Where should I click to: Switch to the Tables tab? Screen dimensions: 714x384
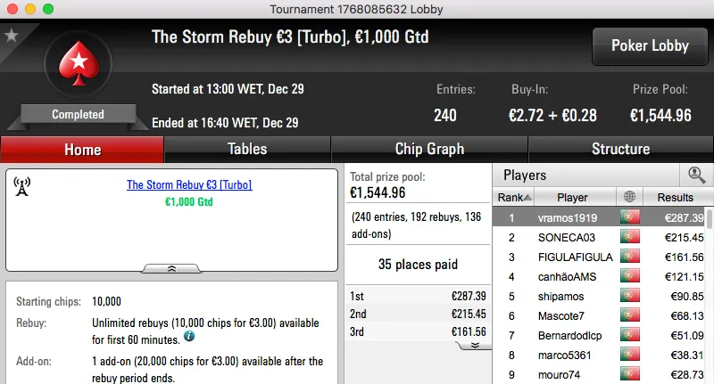pyautogui.click(x=247, y=149)
